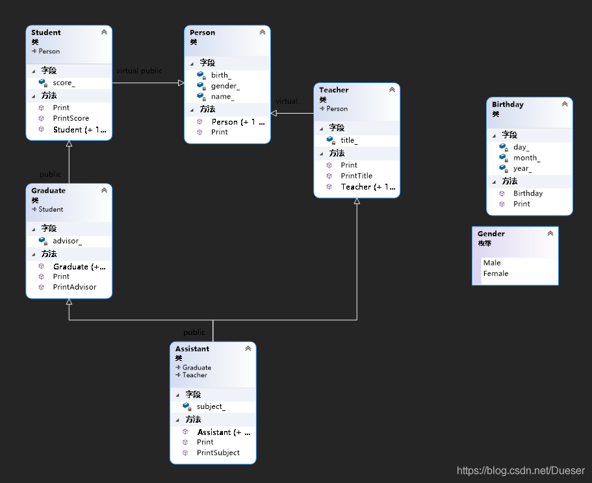
Task: Collapse the fields section in Birthday
Action: (x=494, y=135)
